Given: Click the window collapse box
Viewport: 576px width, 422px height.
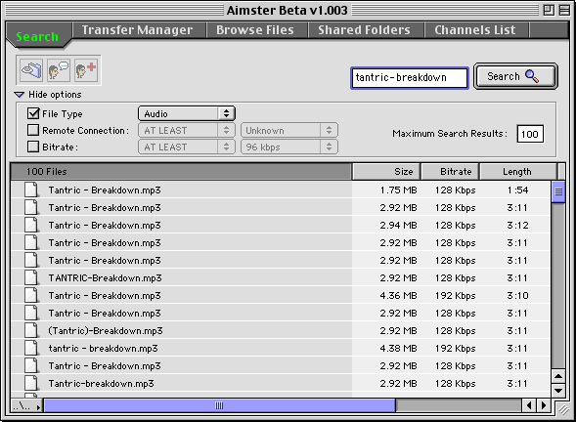Looking at the screenshot, I should click(x=564, y=10).
